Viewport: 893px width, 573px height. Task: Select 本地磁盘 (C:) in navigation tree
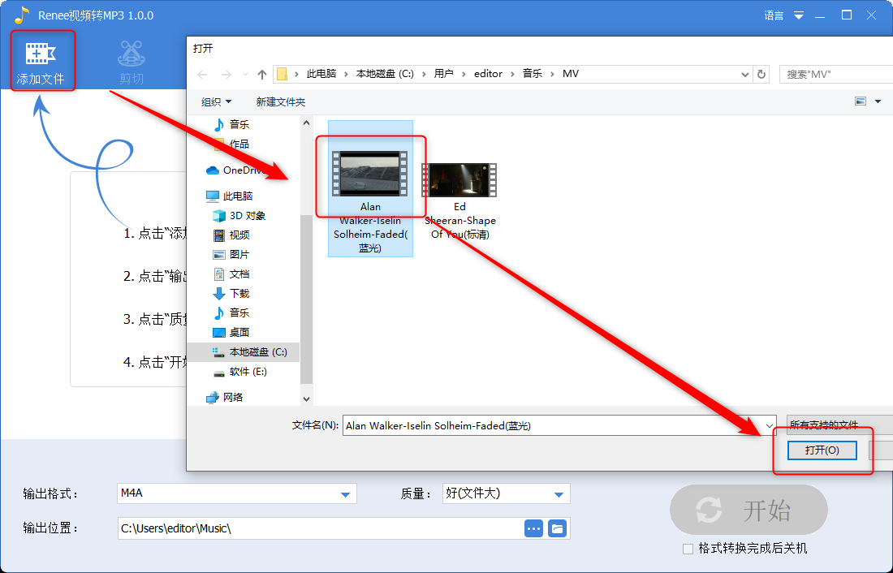[x=244, y=352]
